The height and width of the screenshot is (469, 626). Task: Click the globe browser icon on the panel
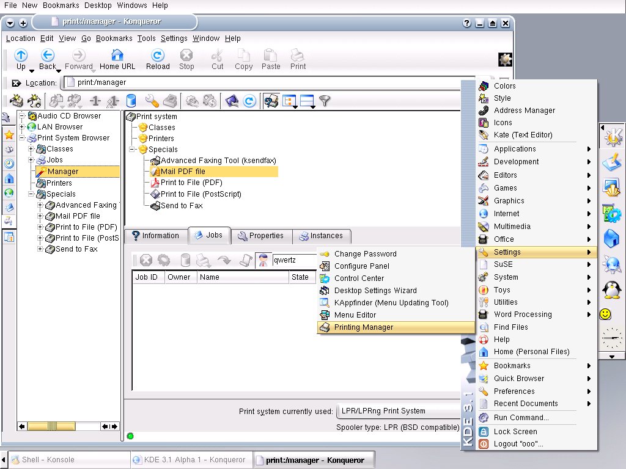pos(611,264)
